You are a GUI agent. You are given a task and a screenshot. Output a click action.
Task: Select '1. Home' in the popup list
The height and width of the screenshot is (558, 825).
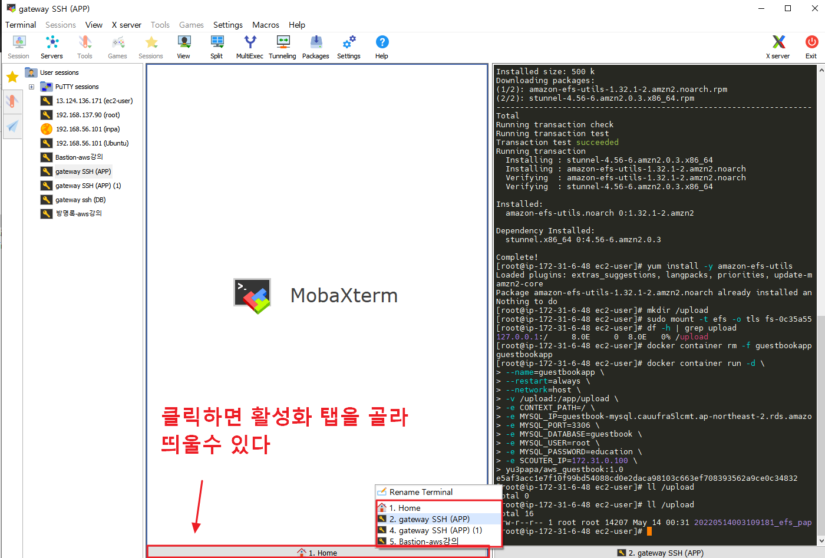coord(438,508)
